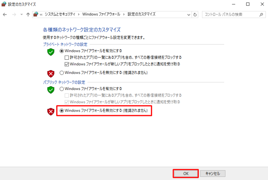268x180 pixels.
Task: Go up one level with Up arrow
Action: point(28,15)
